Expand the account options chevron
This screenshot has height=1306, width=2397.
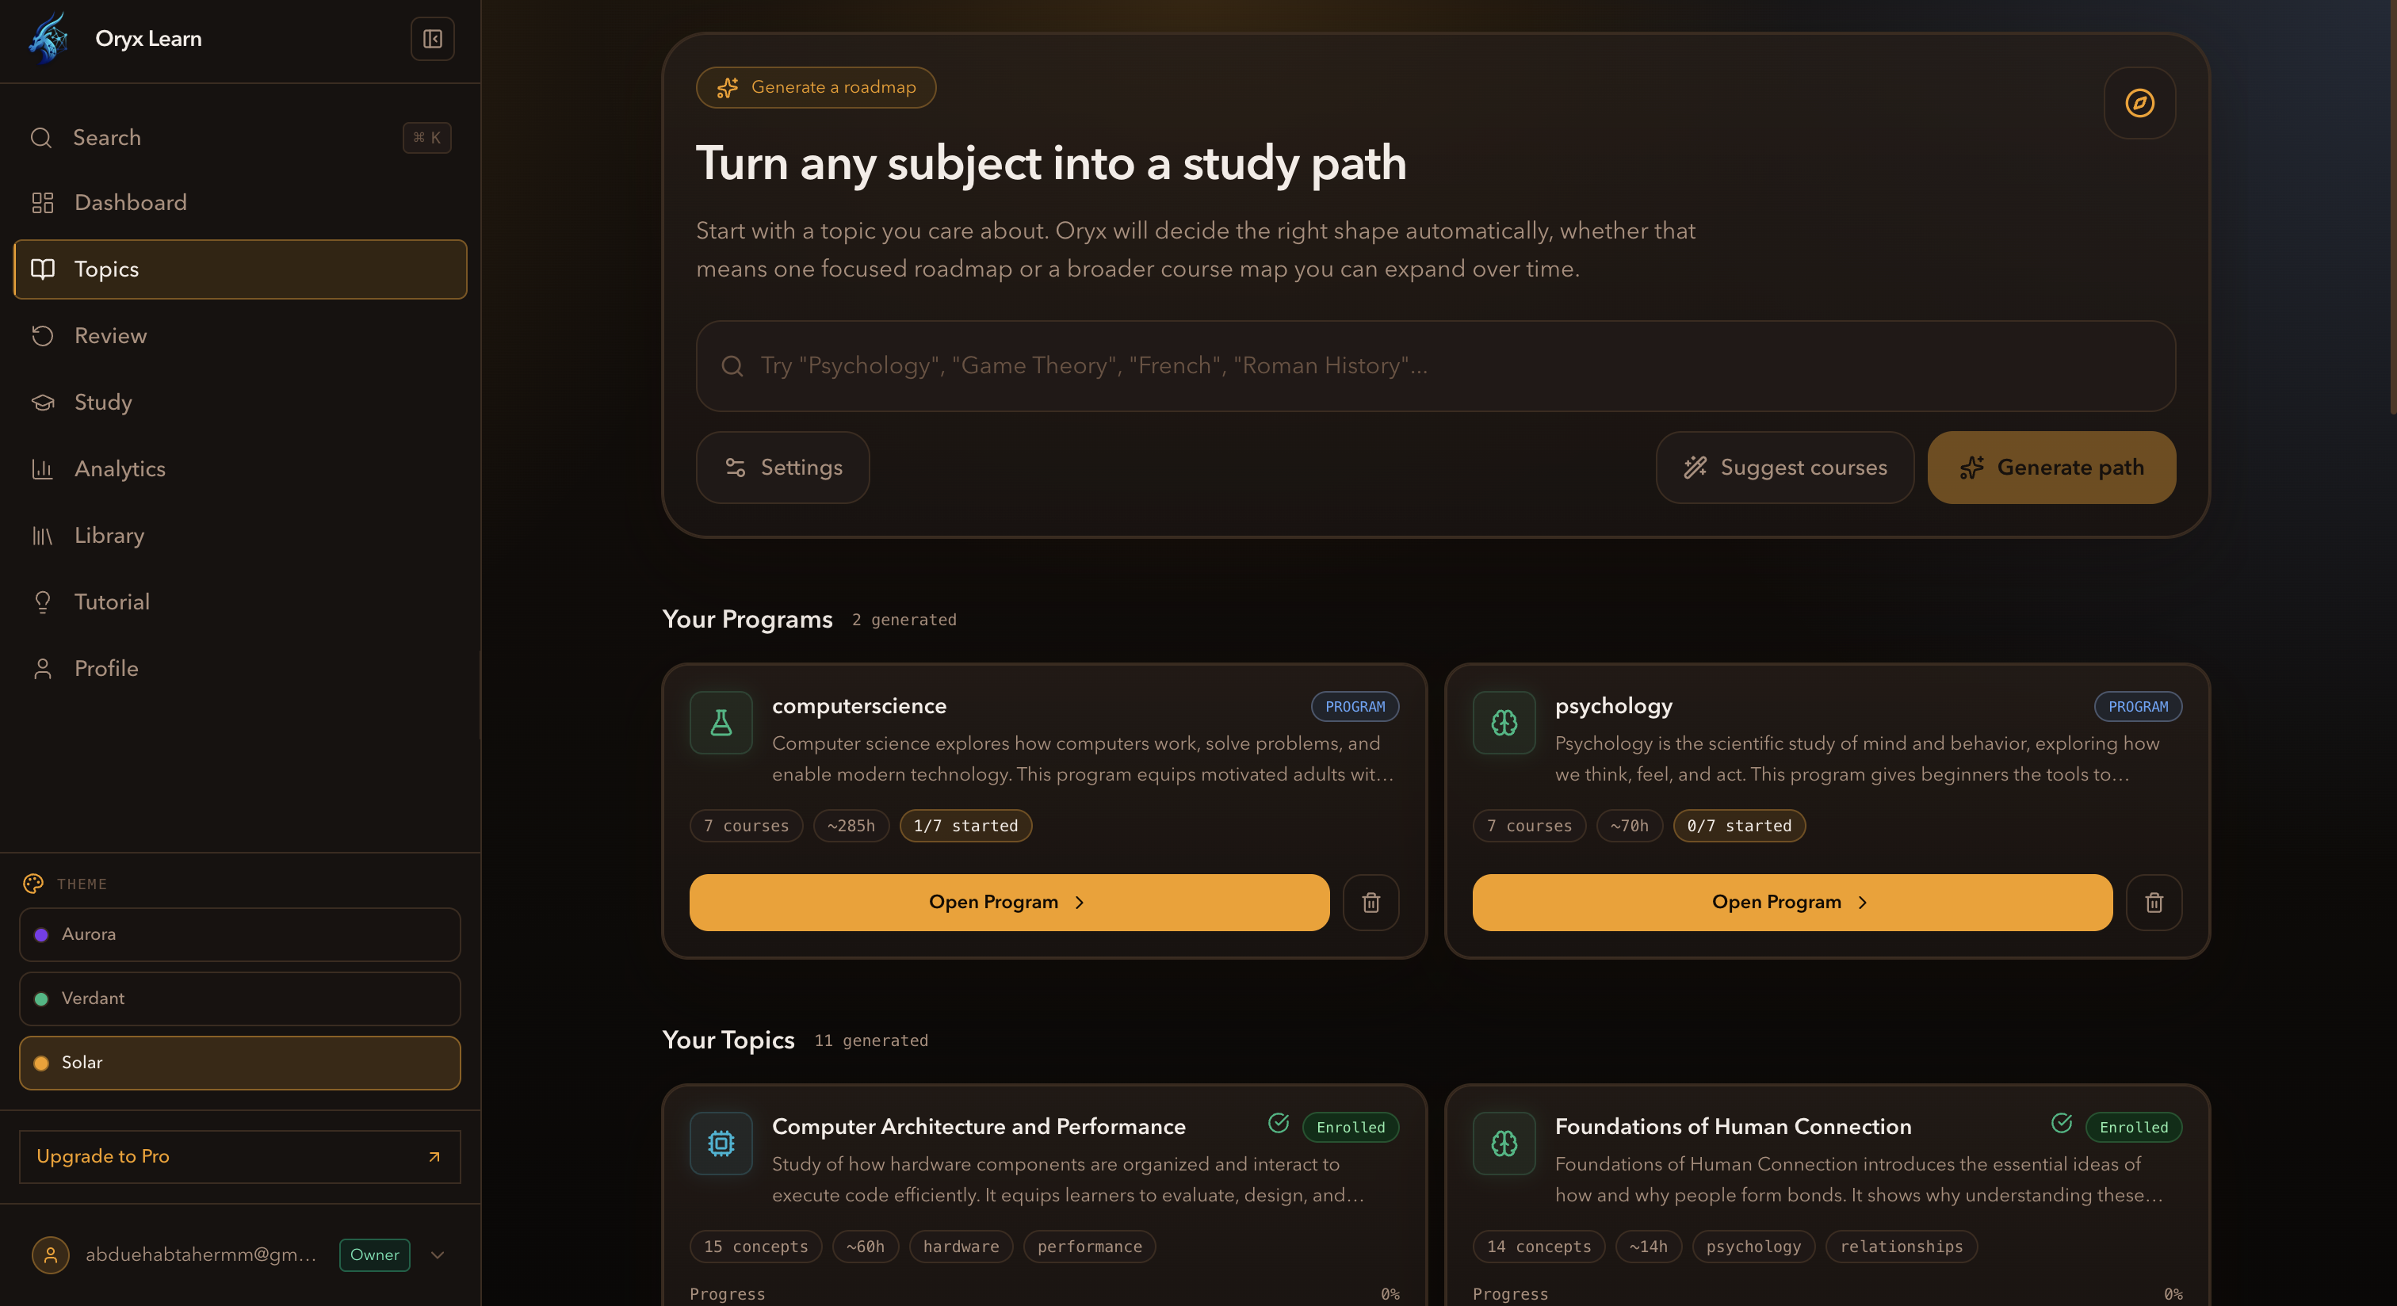pos(437,1254)
